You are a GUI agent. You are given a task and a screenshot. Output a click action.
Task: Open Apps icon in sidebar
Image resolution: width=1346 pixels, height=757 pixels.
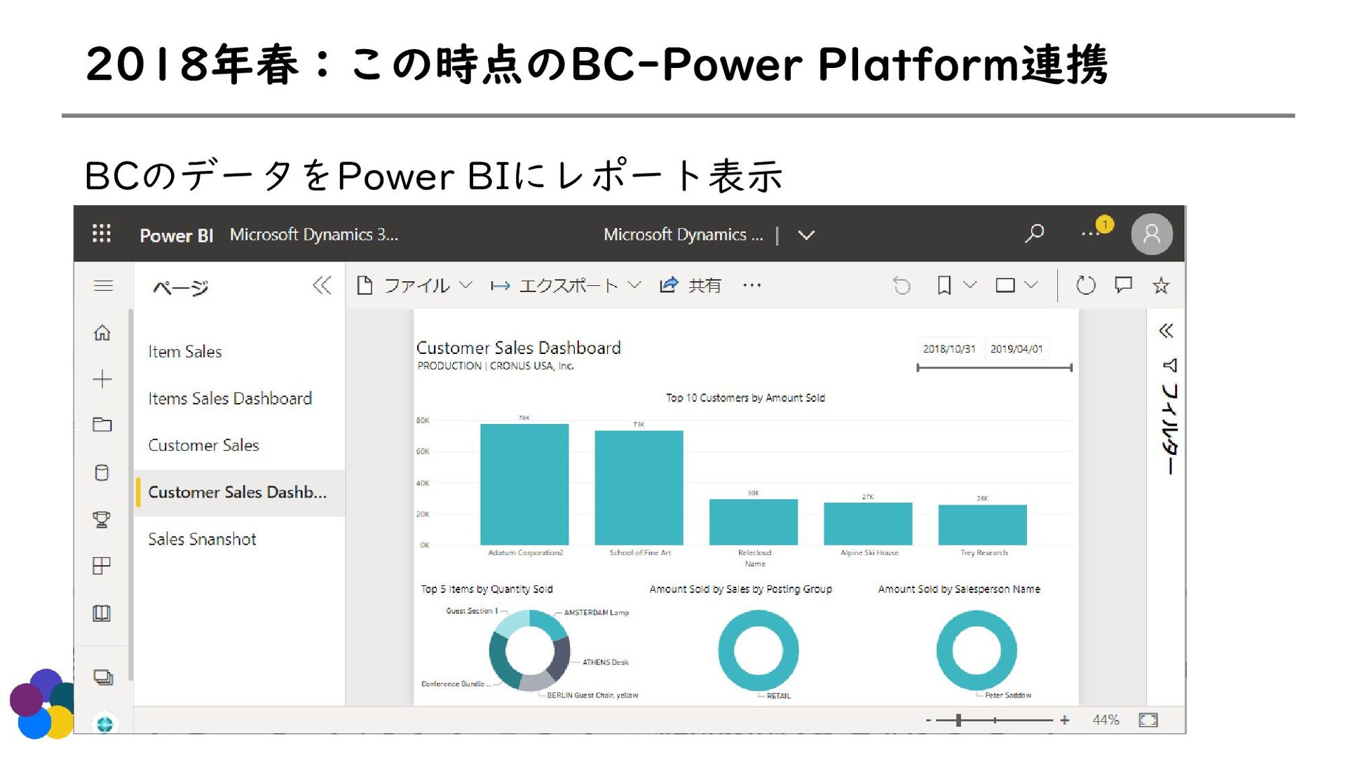click(102, 566)
